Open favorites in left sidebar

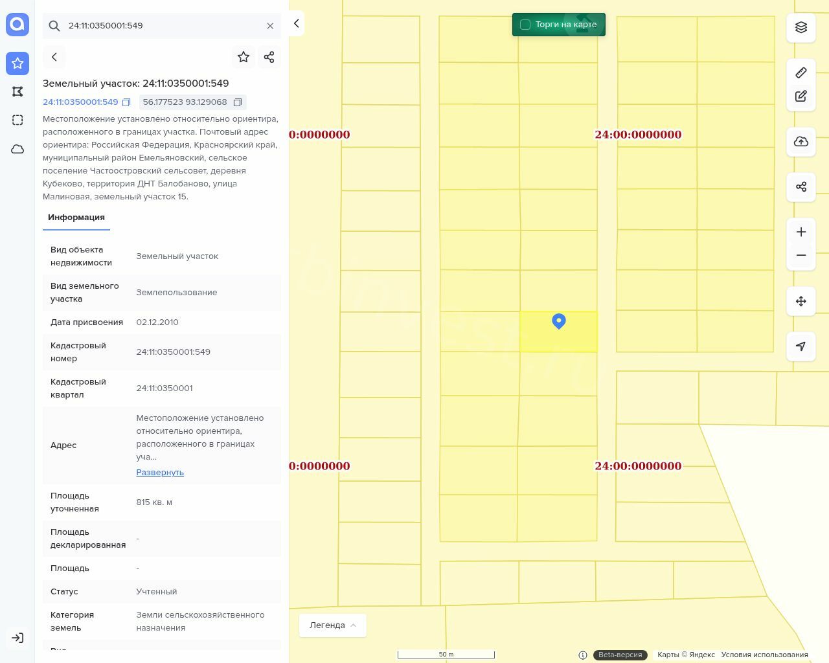coord(17,63)
